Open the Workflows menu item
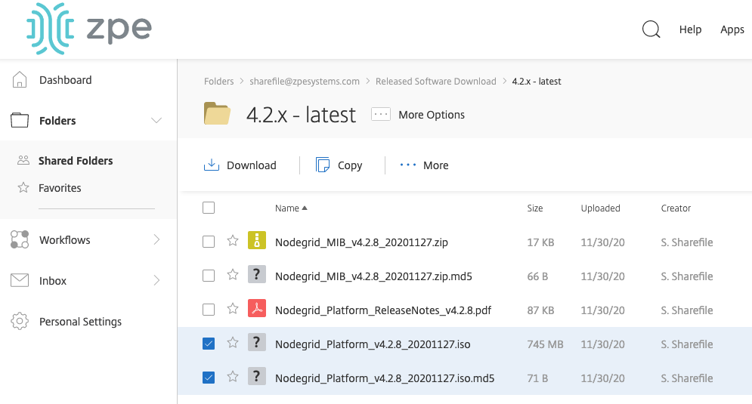The width and height of the screenshot is (752, 404). [x=65, y=240]
